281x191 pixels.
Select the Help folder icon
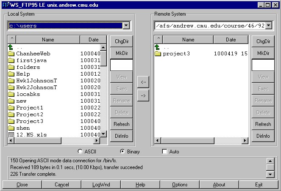[11, 74]
